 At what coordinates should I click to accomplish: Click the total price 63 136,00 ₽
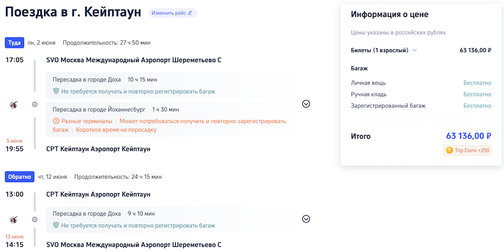click(468, 136)
